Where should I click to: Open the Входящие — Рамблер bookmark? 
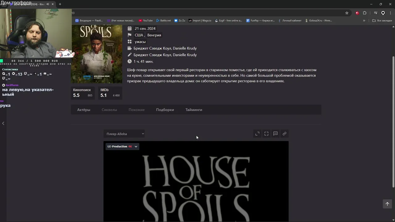pyautogui.click(x=89, y=21)
